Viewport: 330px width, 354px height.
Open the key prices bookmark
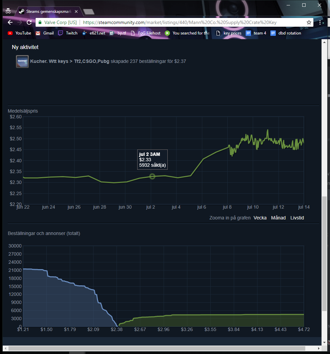pos(229,33)
